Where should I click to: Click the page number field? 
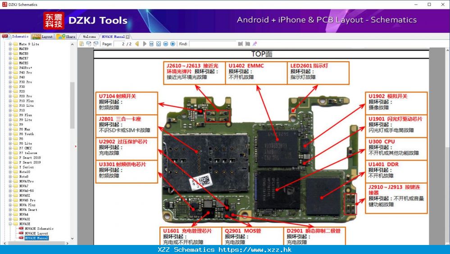pos(120,44)
